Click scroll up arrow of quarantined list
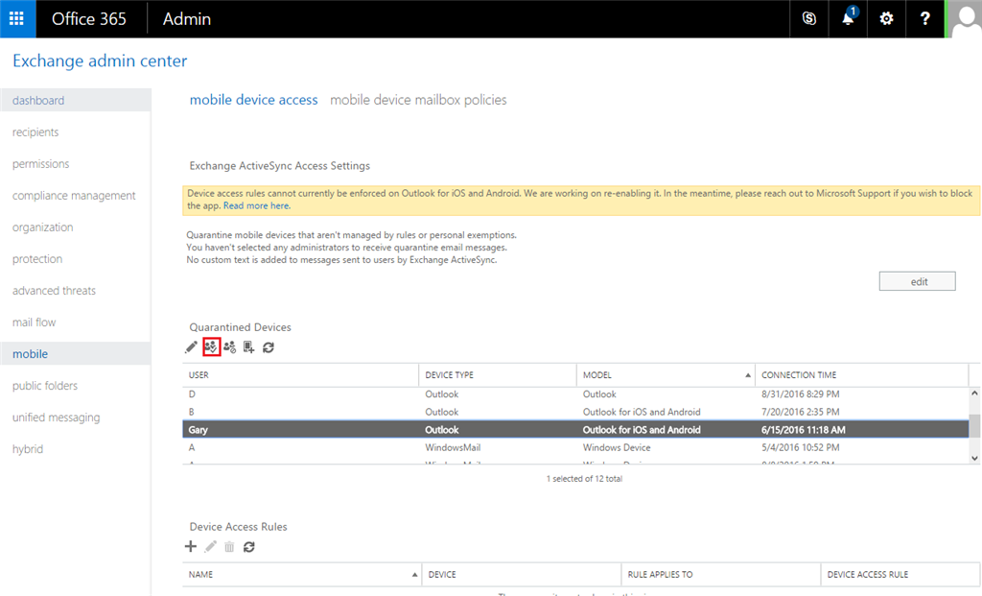The height and width of the screenshot is (596, 982). [x=974, y=393]
